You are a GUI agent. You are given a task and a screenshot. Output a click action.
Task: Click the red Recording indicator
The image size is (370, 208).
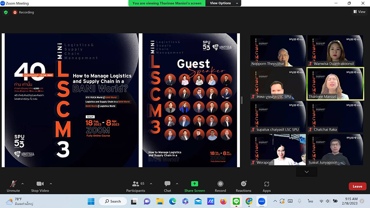coord(24,12)
